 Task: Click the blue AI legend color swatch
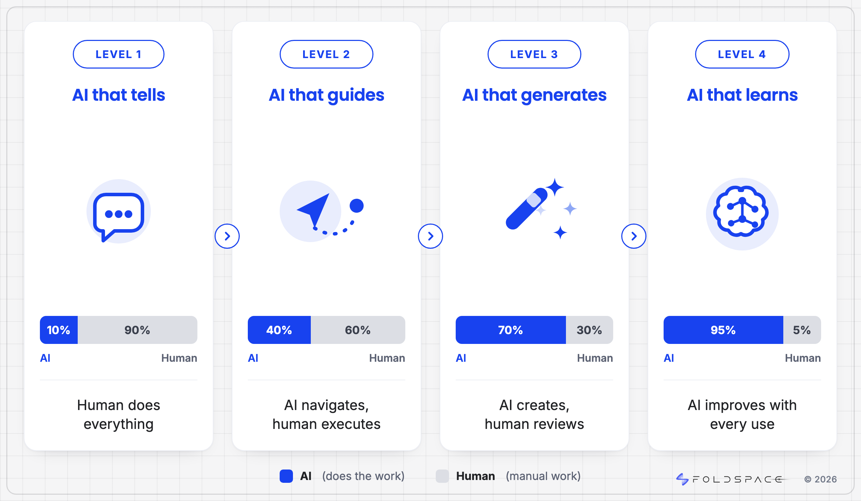286,476
